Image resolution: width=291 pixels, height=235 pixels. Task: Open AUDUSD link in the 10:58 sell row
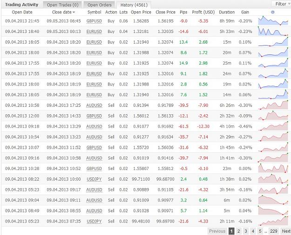(x=94, y=105)
